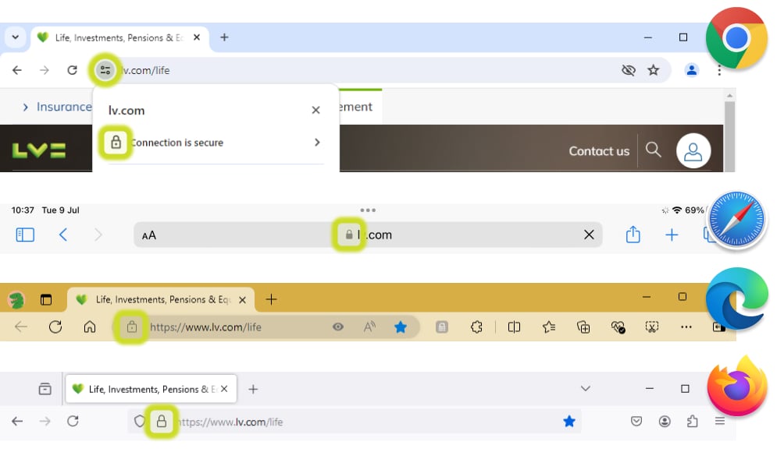Go back using Safari's blue chevron
Screen dimensions: 777x452
tap(63, 235)
